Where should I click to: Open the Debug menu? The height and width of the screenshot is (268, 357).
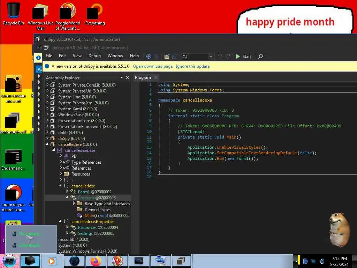point(94,56)
